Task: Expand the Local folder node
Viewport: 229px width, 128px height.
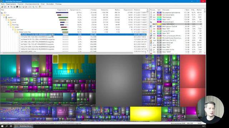Action: [x=9, y=22]
